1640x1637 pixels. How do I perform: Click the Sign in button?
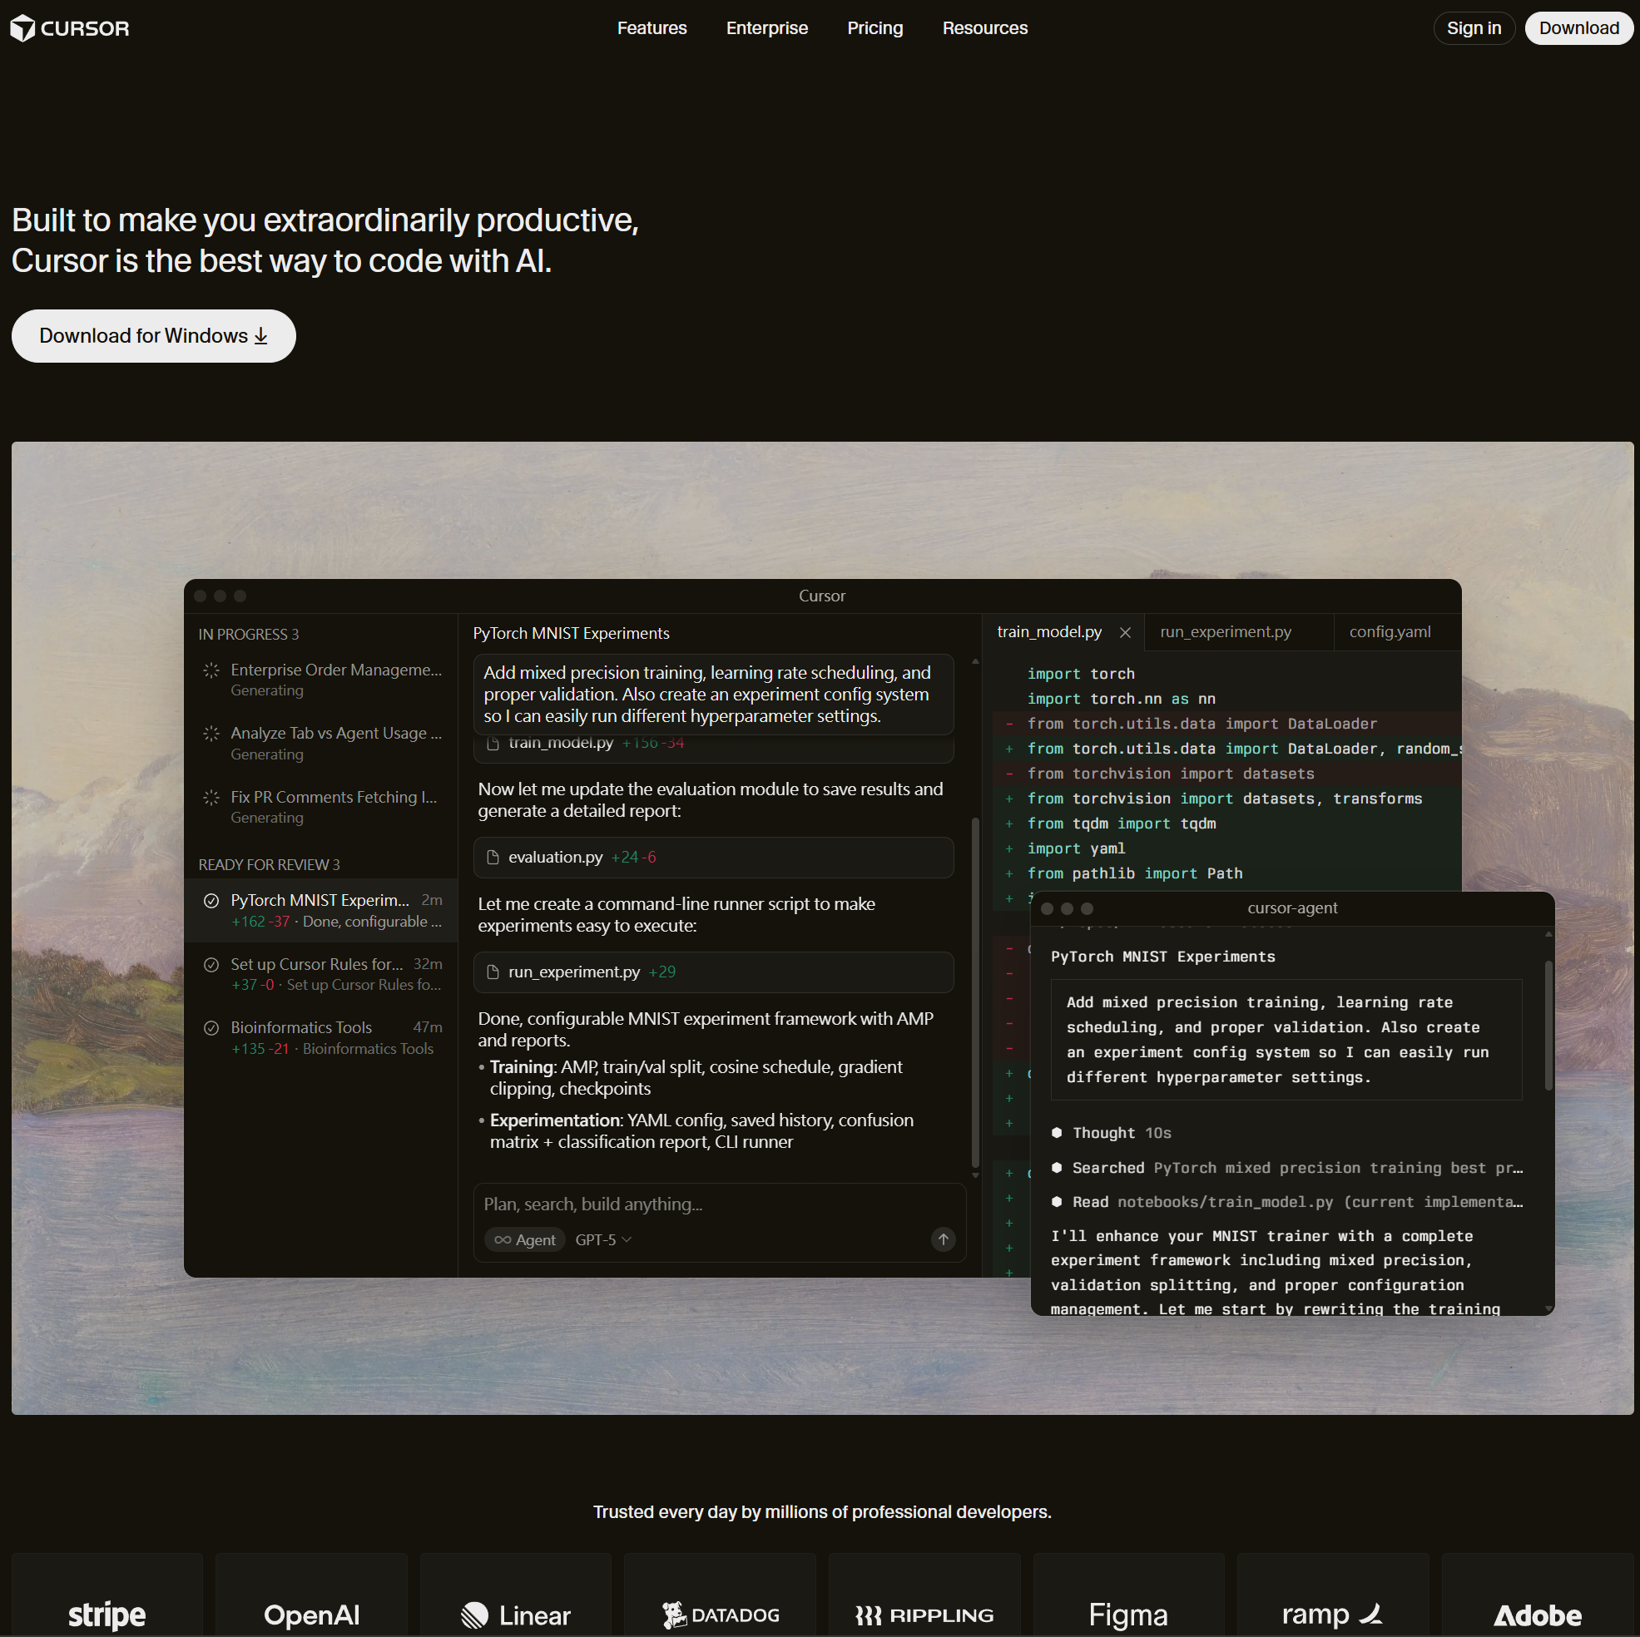(x=1473, y=28)
